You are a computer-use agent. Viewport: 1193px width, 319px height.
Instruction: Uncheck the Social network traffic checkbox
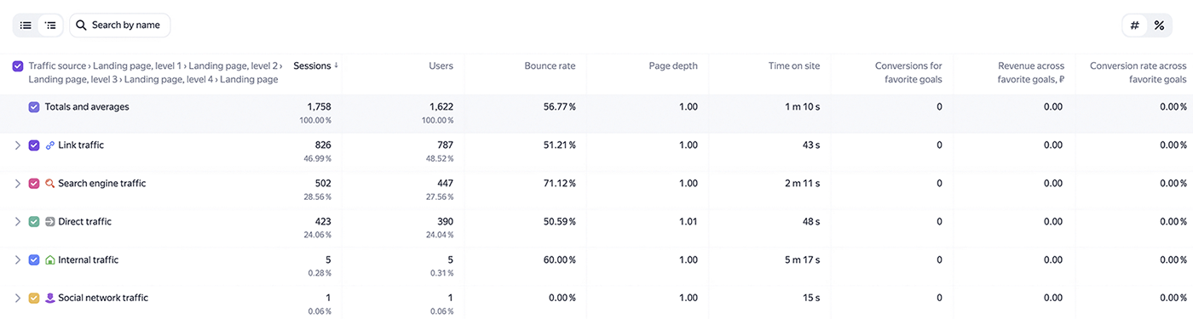click(x=34, y=299)
